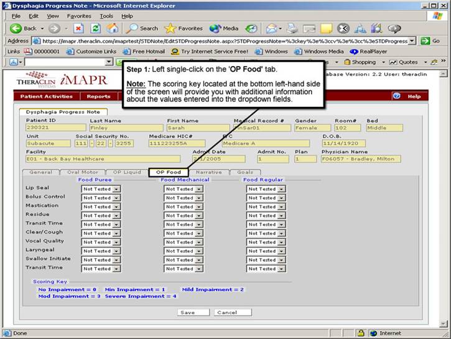
Task: Click the Save button
Action: (x=186, y=312)
